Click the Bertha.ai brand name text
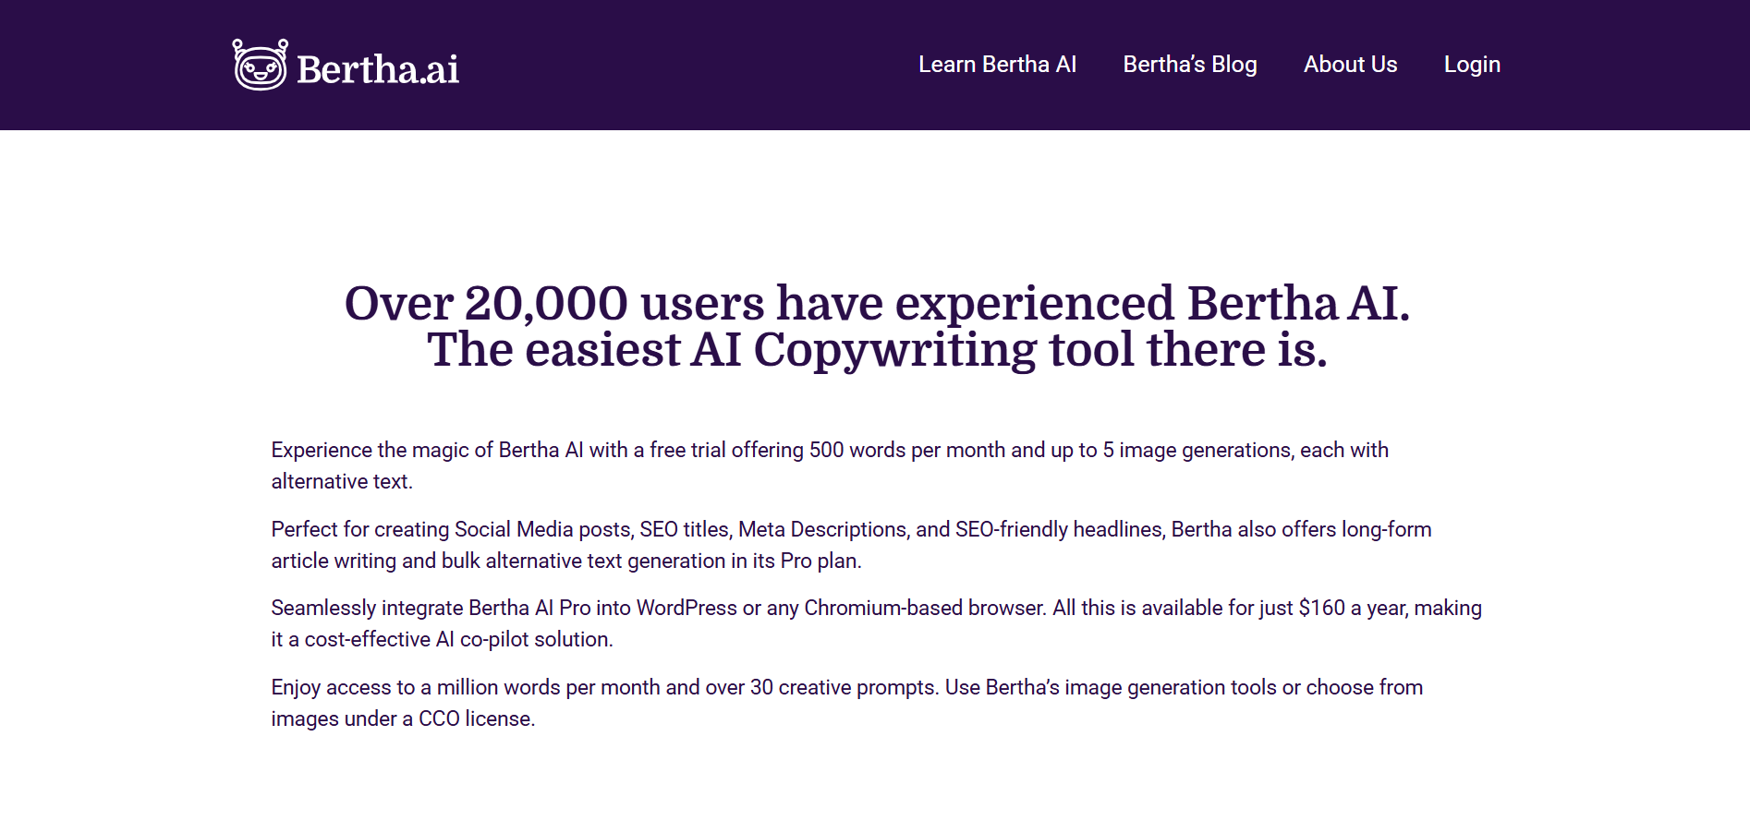 click(378, 69)
